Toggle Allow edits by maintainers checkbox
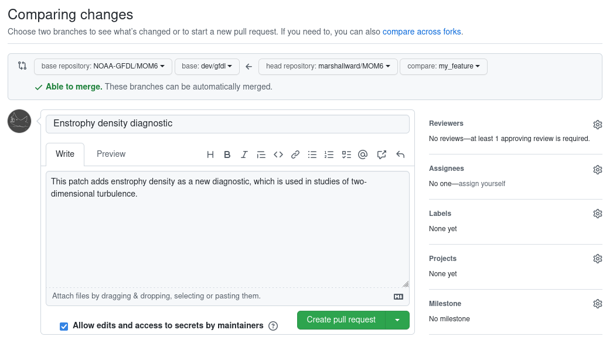613x340 pixels. [64, 326]
